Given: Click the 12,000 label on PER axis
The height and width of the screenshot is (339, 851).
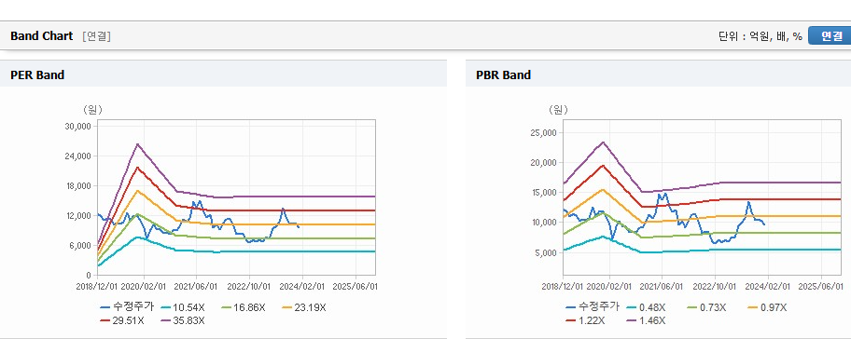Looking at the screenshot, I should [x=79, y=215].
